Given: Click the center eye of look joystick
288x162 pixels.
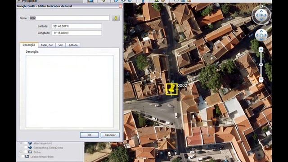Looking at the screenshot, I should (x=261, y=15).
